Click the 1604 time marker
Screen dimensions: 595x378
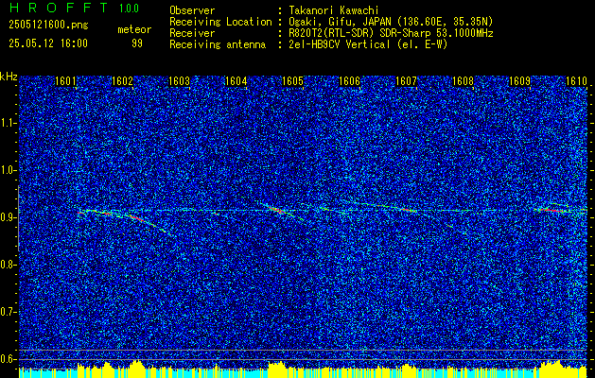236,80
